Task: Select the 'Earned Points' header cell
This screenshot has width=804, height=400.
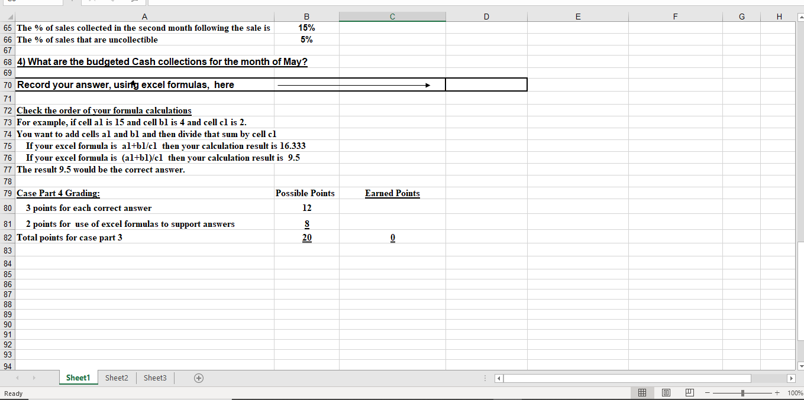Action: click(392, 193)
